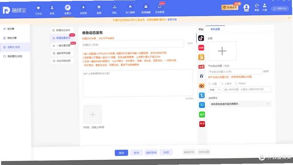293x165 pixels.
Task: Open the 工作台 workbench in top navigation
Action: click(x=38, y=11)
